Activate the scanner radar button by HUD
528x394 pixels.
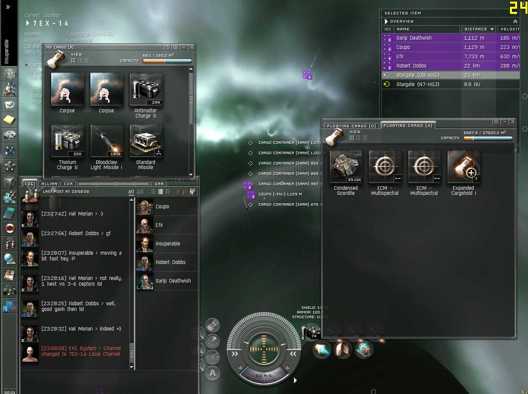(x=212, y=341)
